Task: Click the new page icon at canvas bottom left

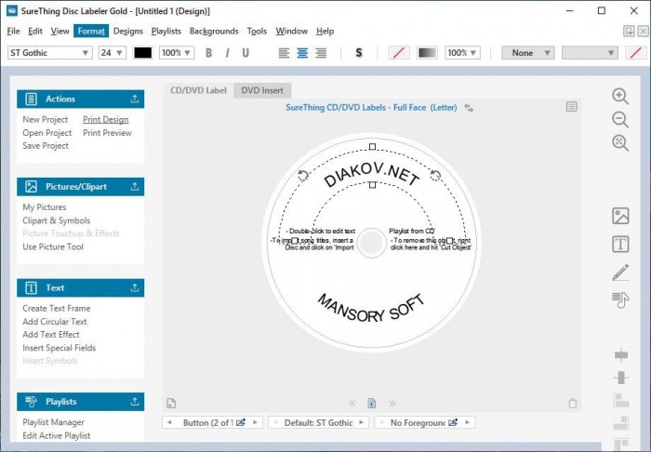Action: pos(171,403)
